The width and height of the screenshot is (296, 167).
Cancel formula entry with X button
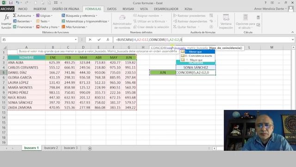(90, 39)
